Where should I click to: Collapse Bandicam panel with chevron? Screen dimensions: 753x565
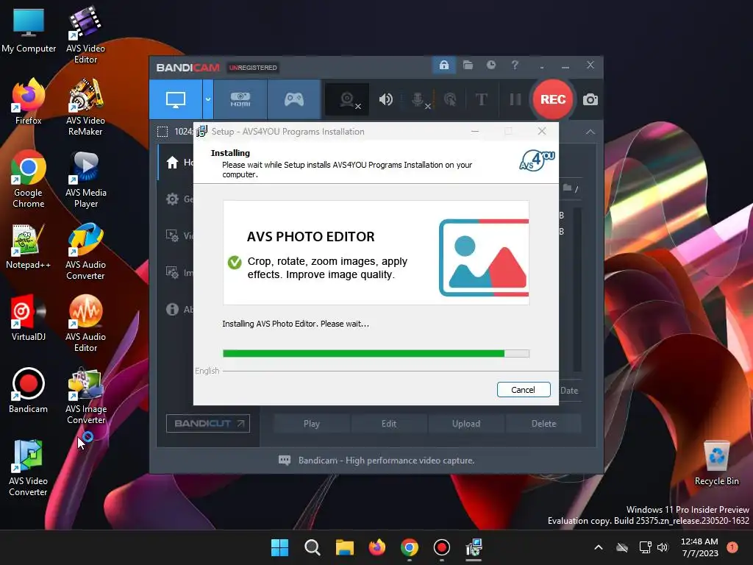[590, 132]
